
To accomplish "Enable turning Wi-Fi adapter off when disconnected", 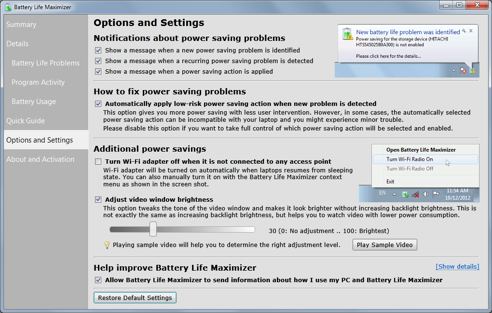I will tap(98, 162).
